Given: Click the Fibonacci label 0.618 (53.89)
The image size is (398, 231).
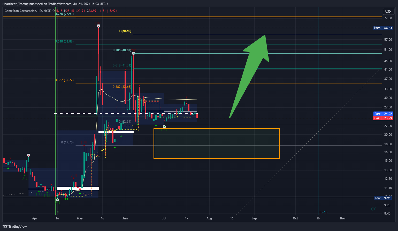Looking at the screenshot, I should (x=65, y=41).
